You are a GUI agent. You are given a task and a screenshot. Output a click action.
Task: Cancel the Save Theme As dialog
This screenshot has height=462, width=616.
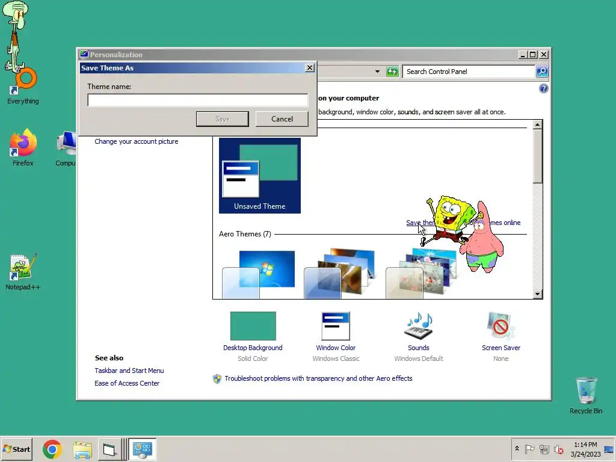(282, 119)
